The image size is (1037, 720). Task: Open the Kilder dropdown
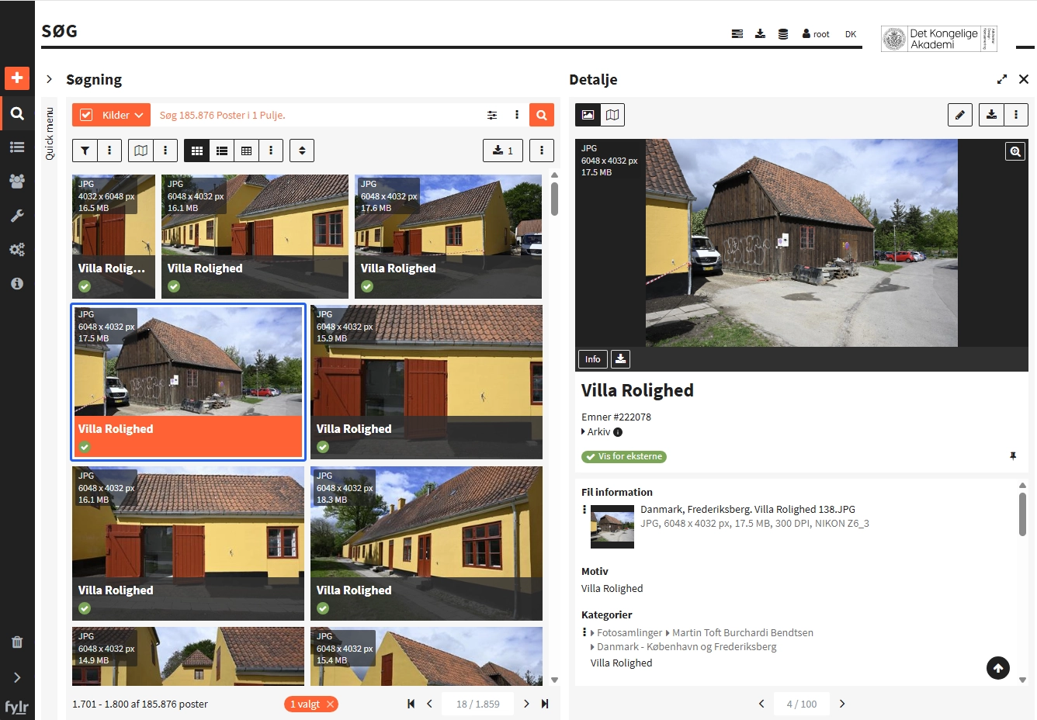tap(123, 115)
